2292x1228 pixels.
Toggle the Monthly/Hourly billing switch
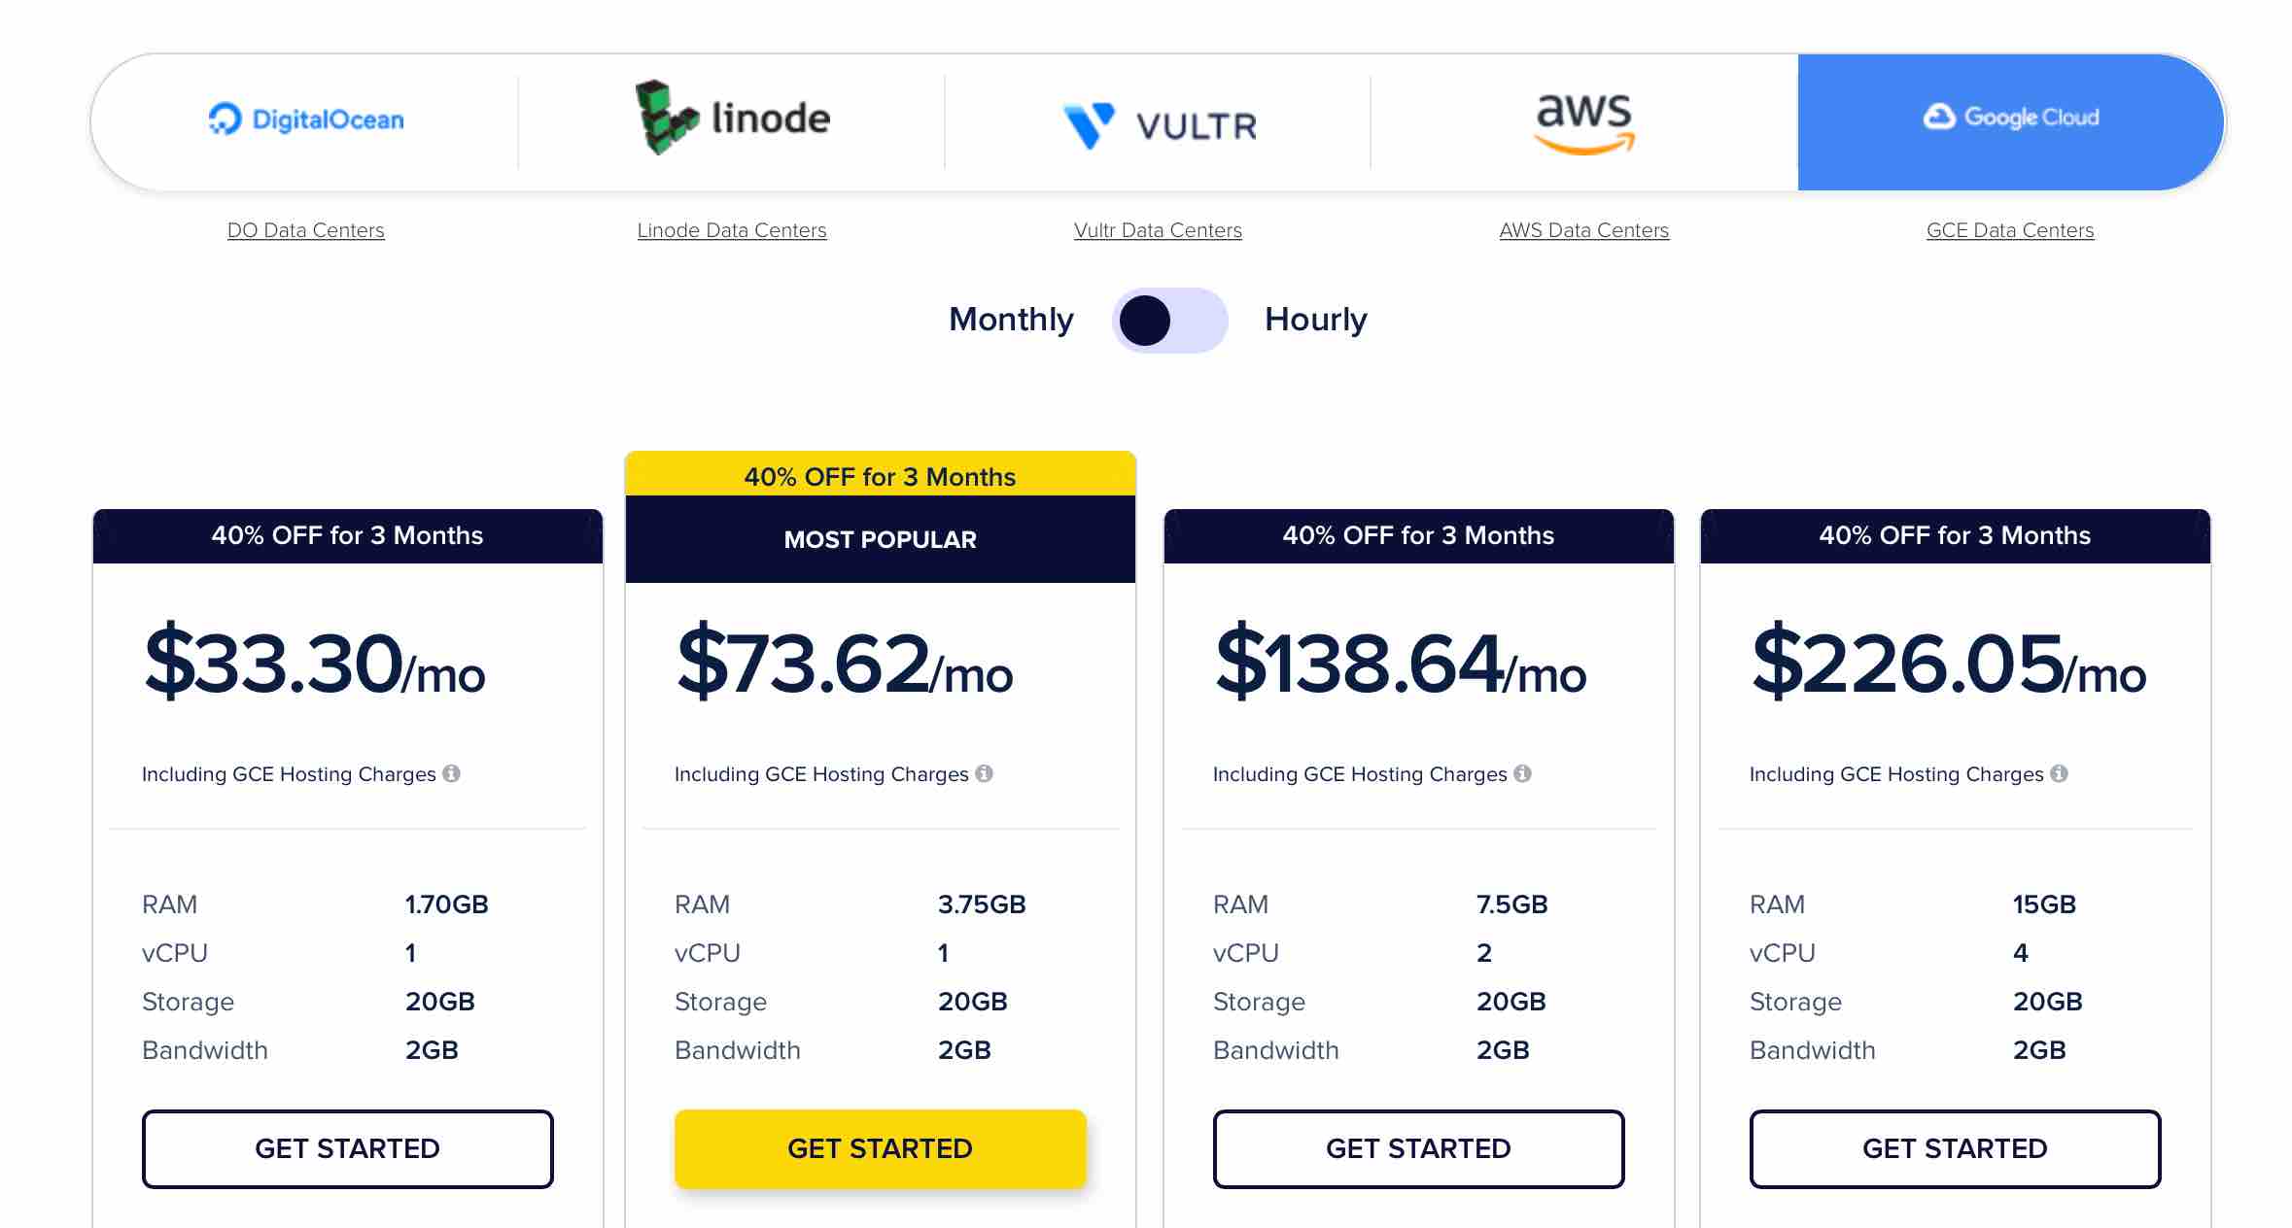coord(1169,321)
